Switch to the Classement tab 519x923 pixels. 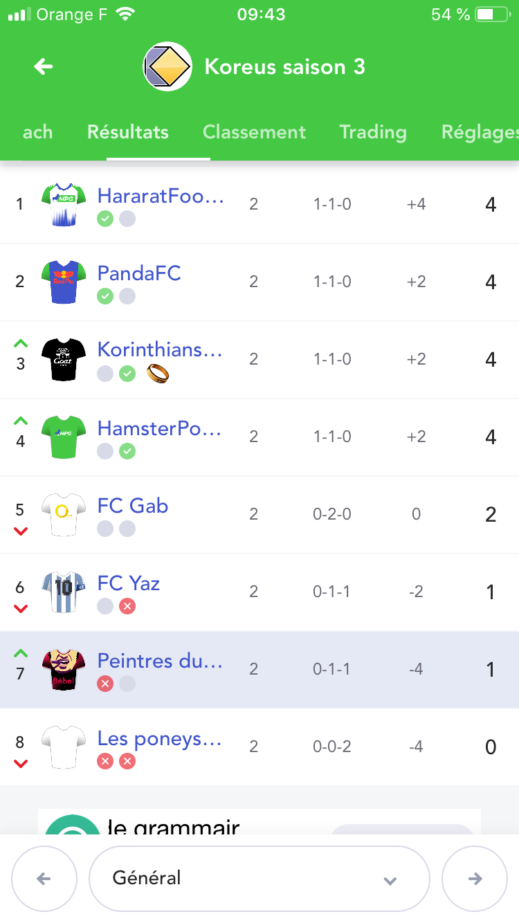254,132
